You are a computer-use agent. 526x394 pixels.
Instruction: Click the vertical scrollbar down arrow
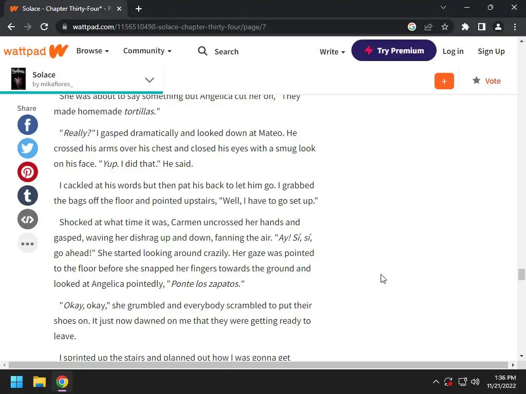coord(521,356)
